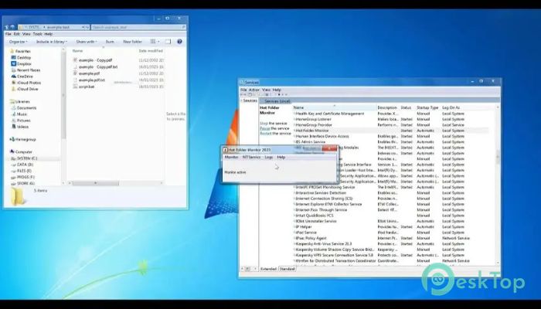The width and height of the screenshot is (541, 309).
Task: Select SYSTEM (C:) drive in sidebar
Action: click(24, 158)
